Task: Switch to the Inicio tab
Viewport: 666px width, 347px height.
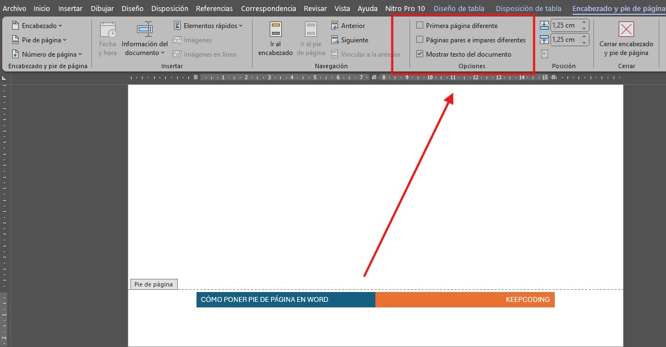Action: [41, 8]
